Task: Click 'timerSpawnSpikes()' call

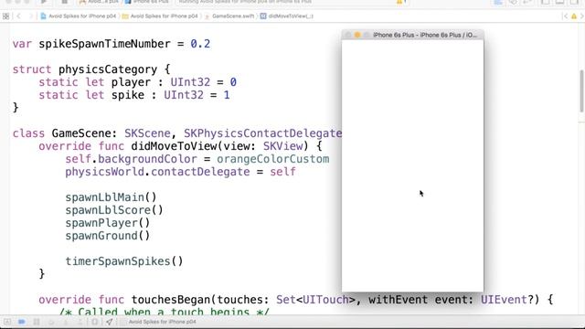Action: pos(124,261)
